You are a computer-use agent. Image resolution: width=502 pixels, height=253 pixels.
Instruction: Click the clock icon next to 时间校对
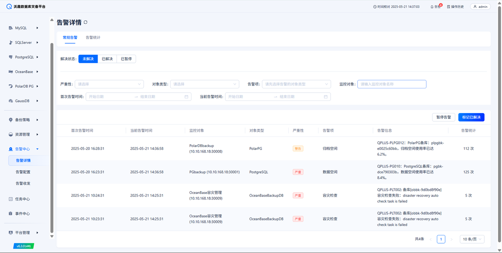375,7
